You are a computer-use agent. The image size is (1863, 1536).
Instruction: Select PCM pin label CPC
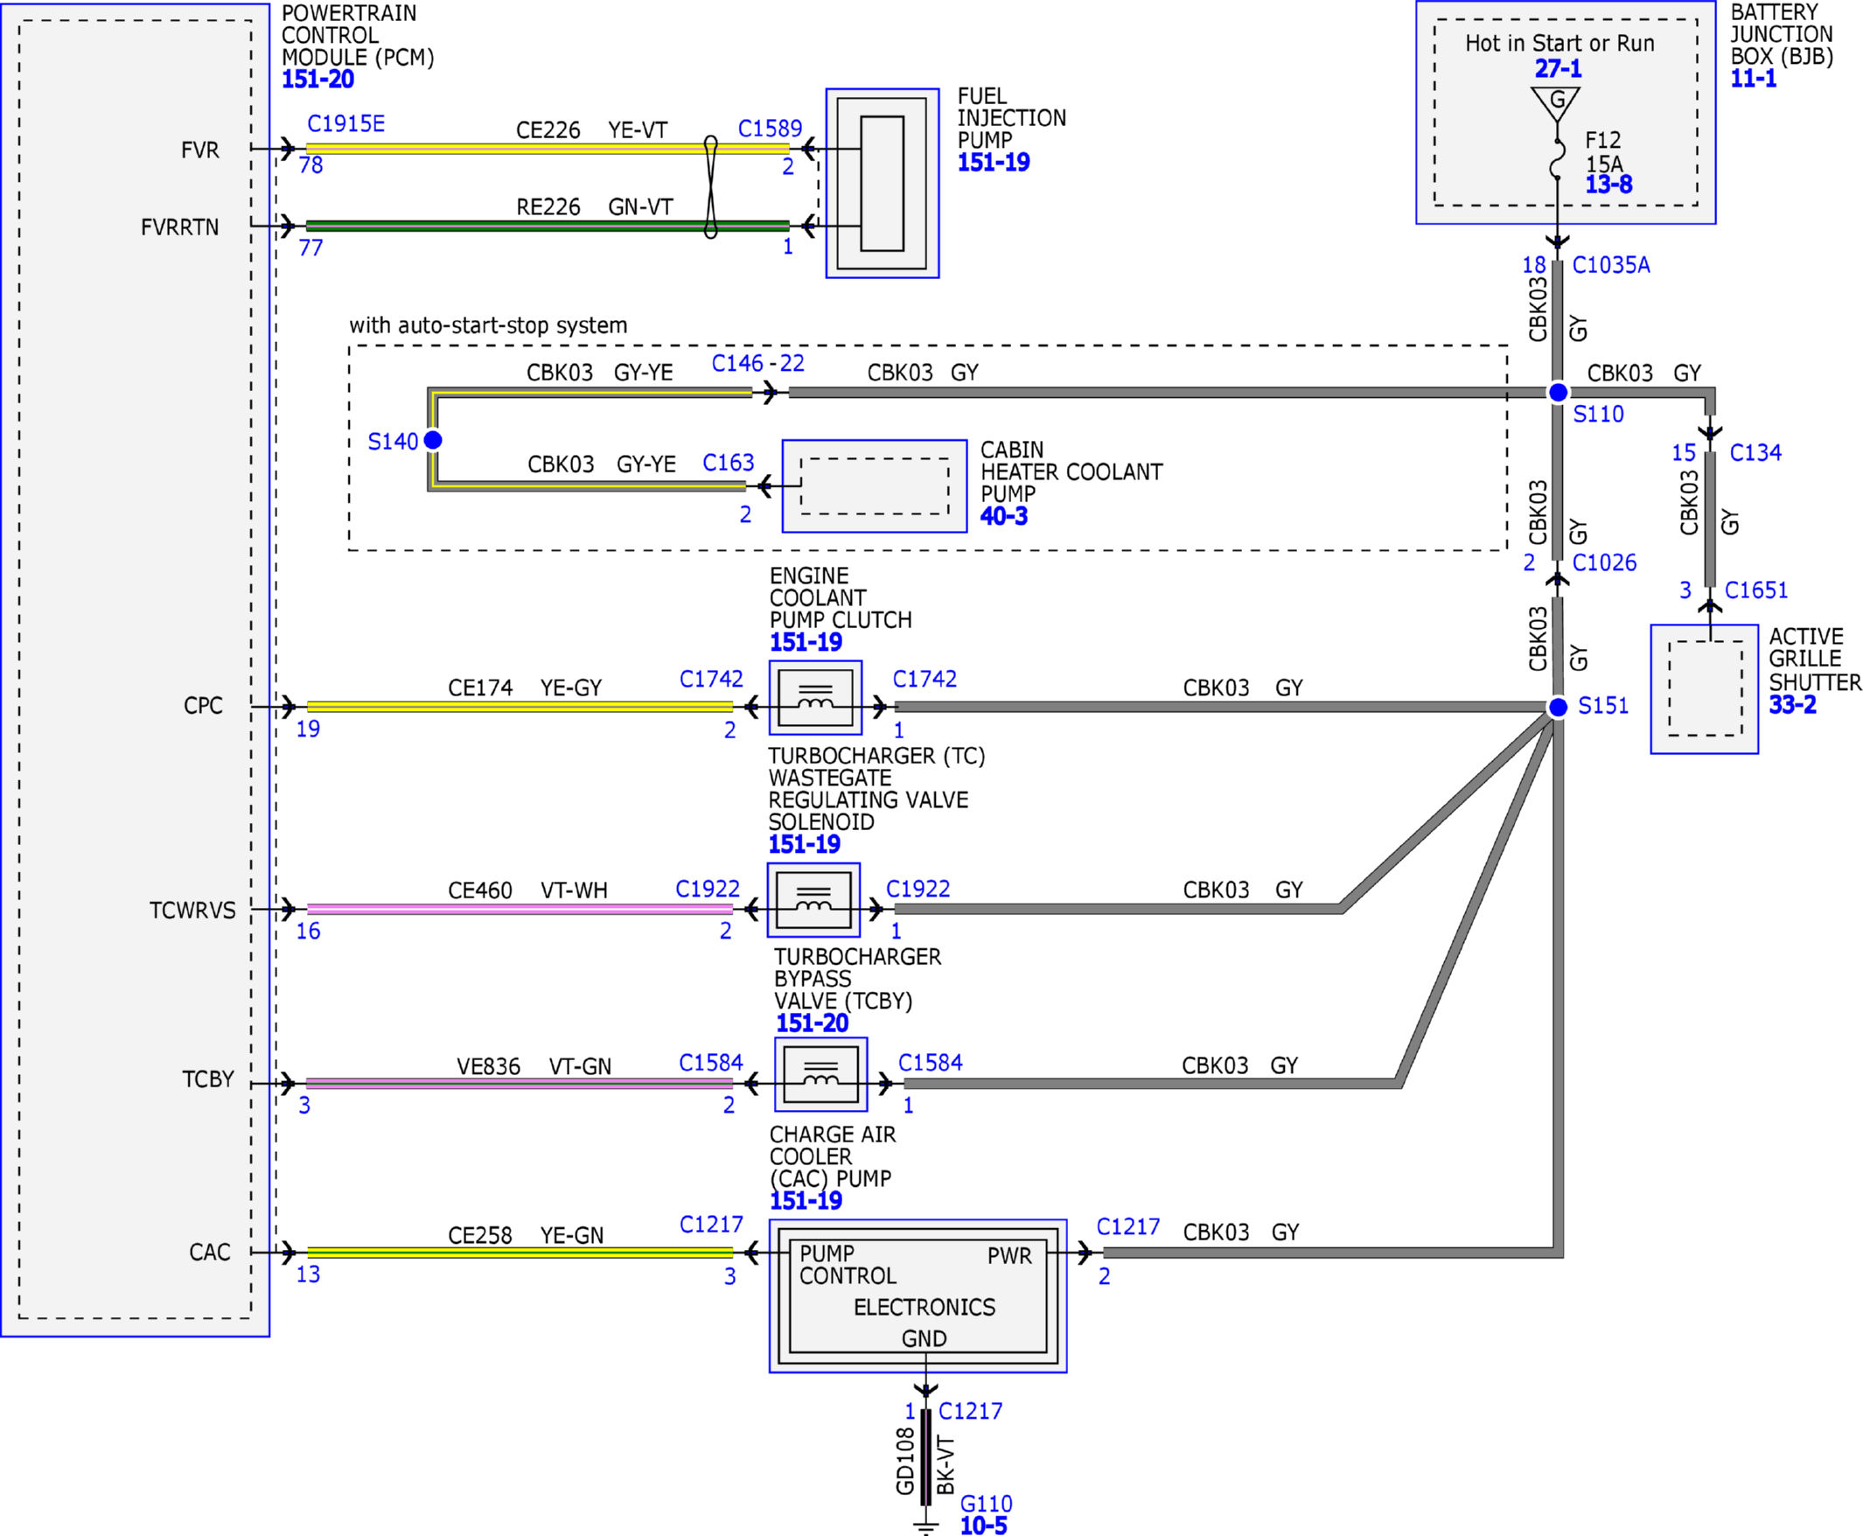203,706
